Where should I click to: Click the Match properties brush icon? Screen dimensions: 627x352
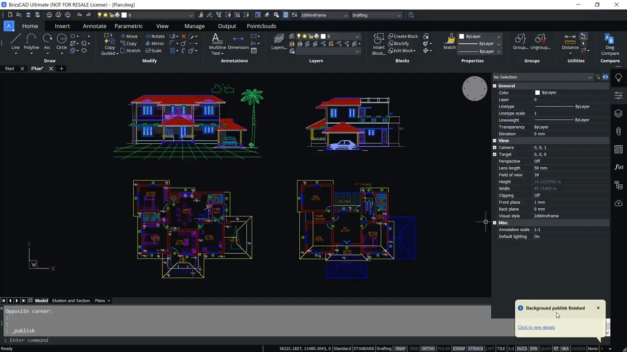pos(450,41)
